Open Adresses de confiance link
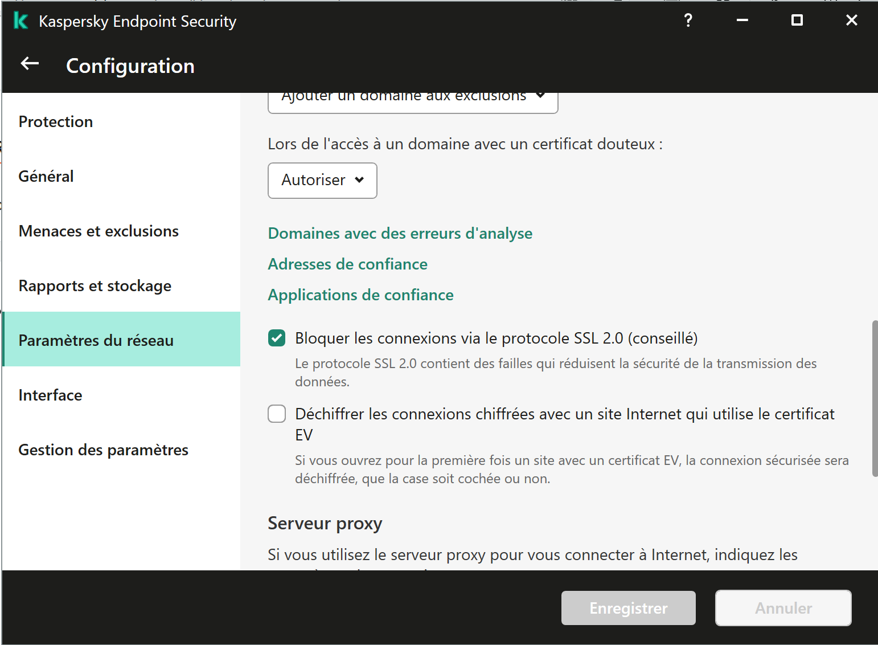878x645 pixels. pos(348,264)
